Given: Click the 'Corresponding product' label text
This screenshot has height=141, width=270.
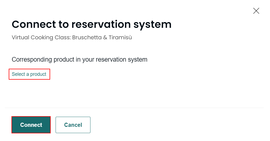Looking at the screenshot, I should [79, 59].
